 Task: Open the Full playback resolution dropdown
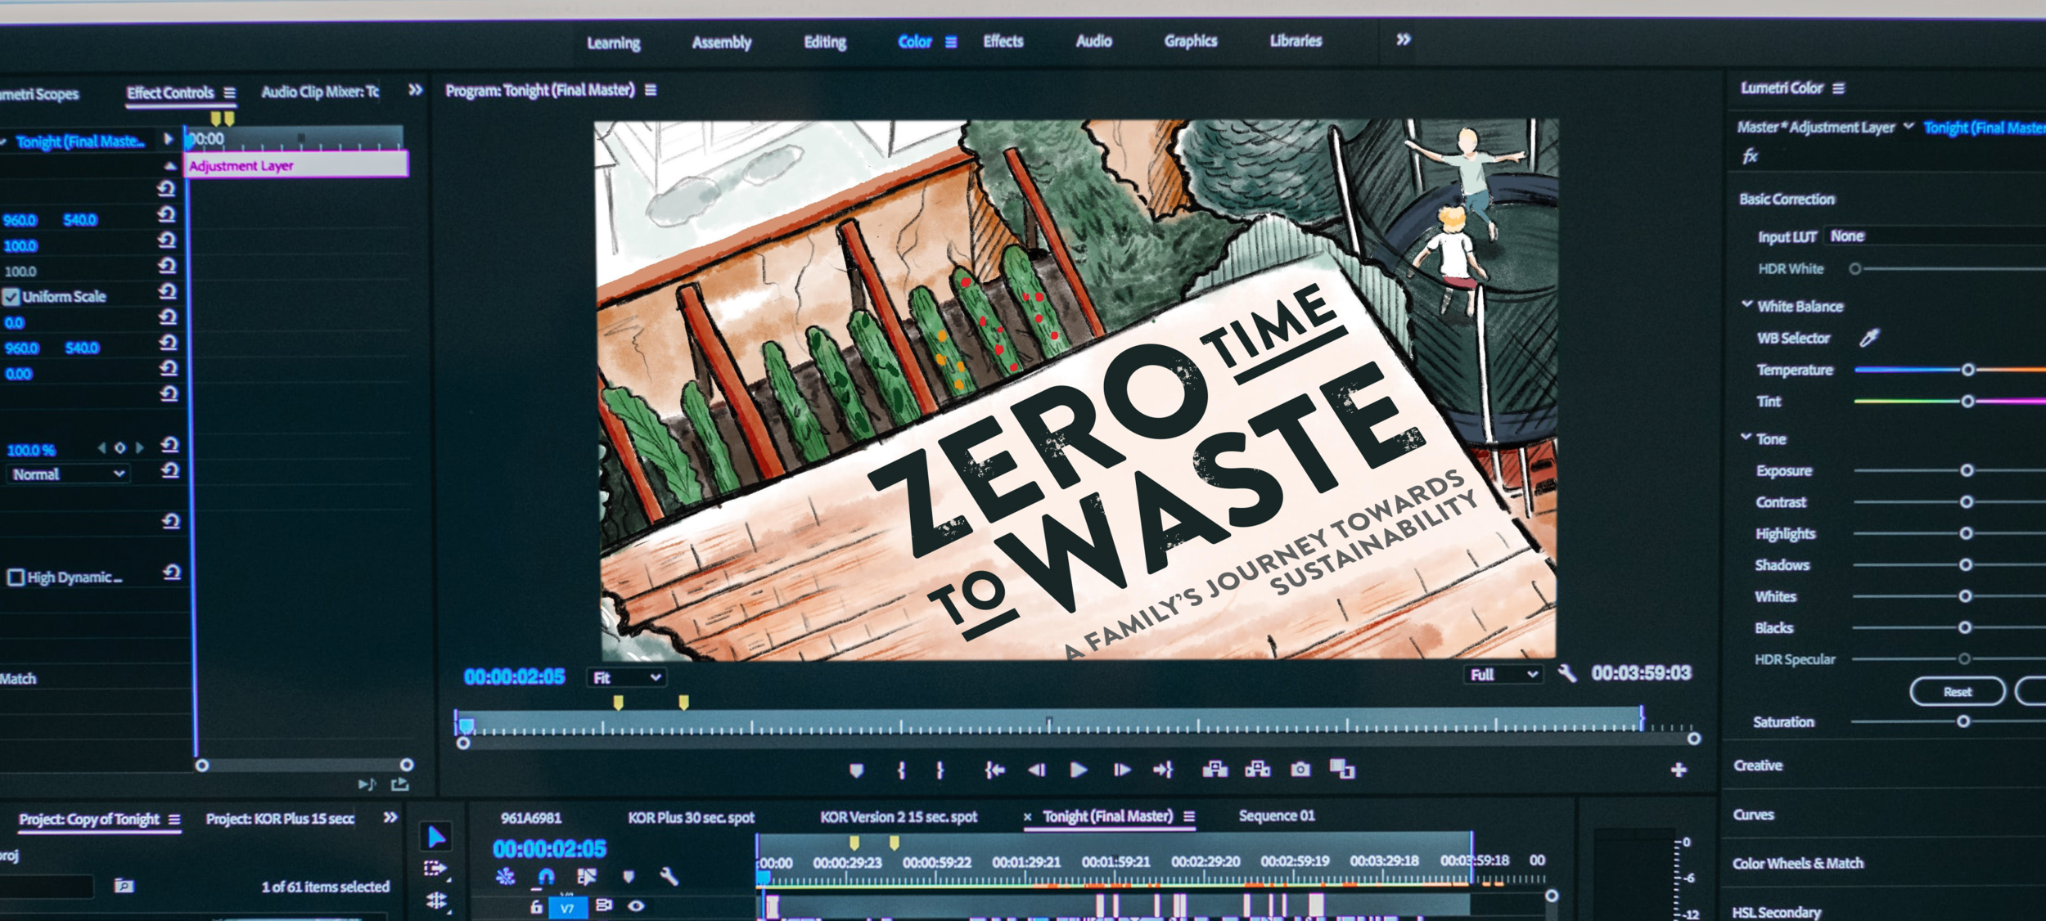tap(1503, 675)
